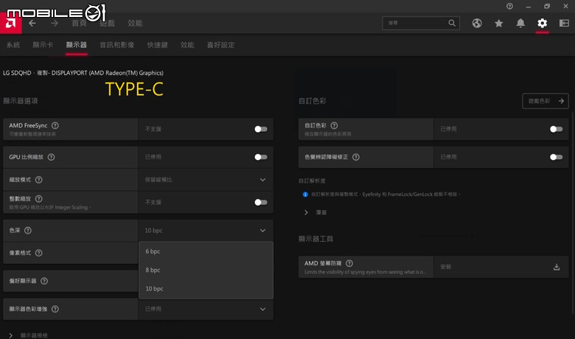Show help for GPU 比例縮放
Screen dimensions: 575x339
[52, 157]
